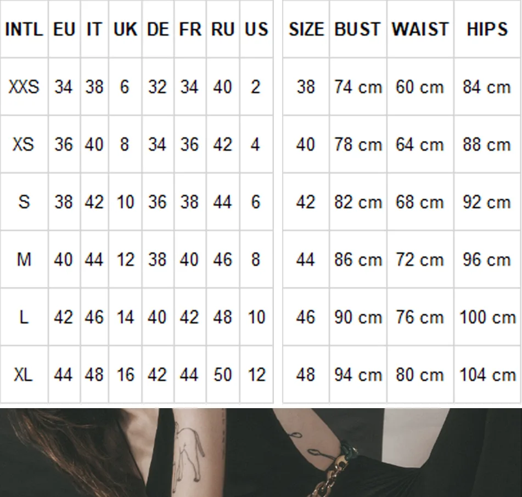Click the IT column header
Screen dimensions: 522x497
point(94,30)
